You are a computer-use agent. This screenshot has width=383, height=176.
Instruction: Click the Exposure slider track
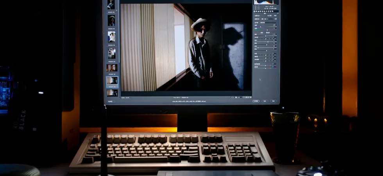pos(265,36)
